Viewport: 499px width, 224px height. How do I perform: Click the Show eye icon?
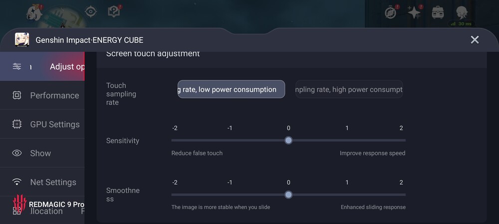pos(16,153)
